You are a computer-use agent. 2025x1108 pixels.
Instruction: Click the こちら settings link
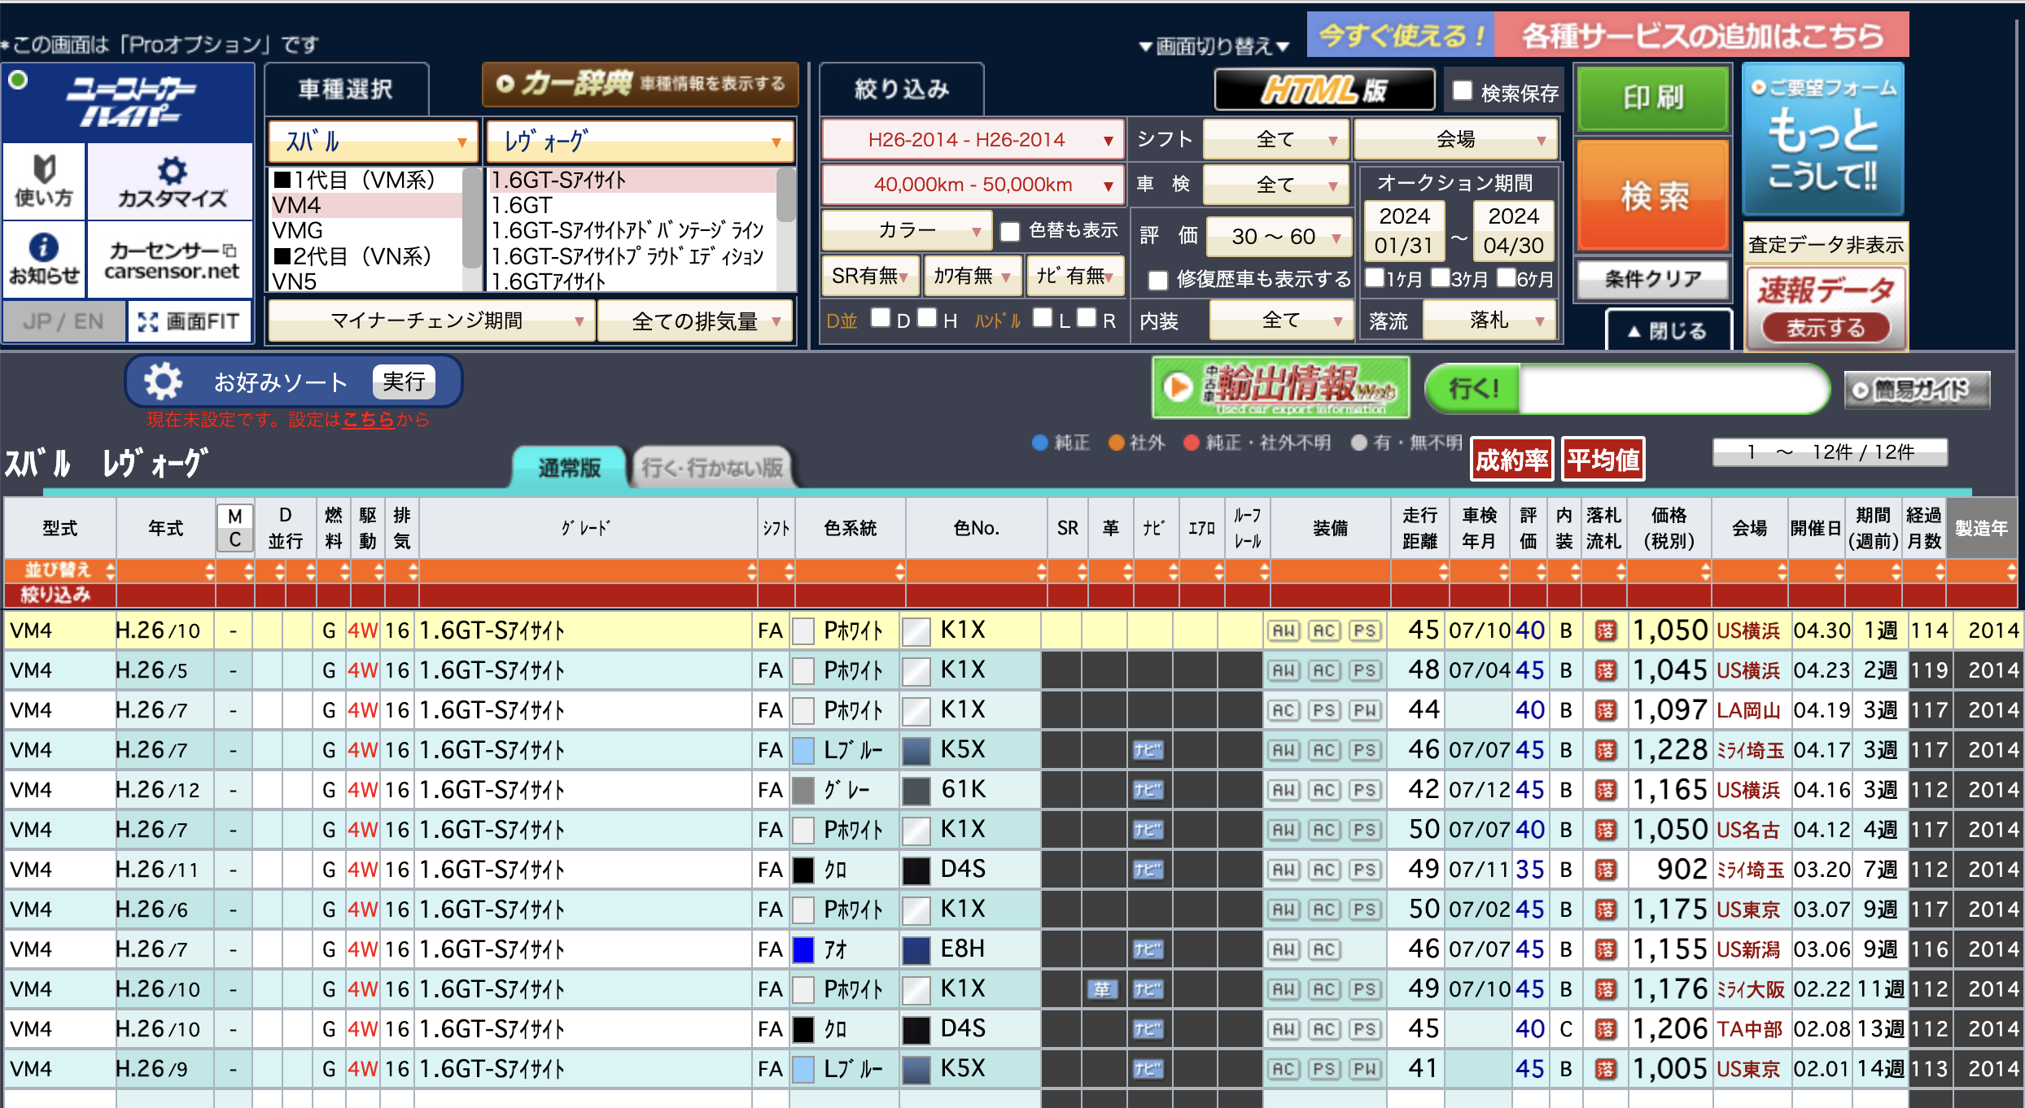pyautogui.click(x=368, y=420)
